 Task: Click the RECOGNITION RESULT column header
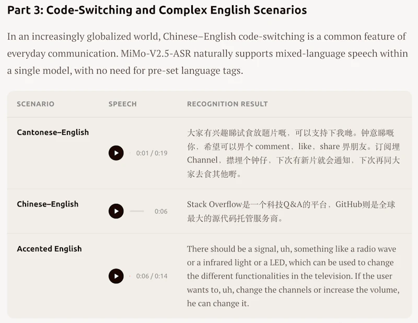coord(227,104)
